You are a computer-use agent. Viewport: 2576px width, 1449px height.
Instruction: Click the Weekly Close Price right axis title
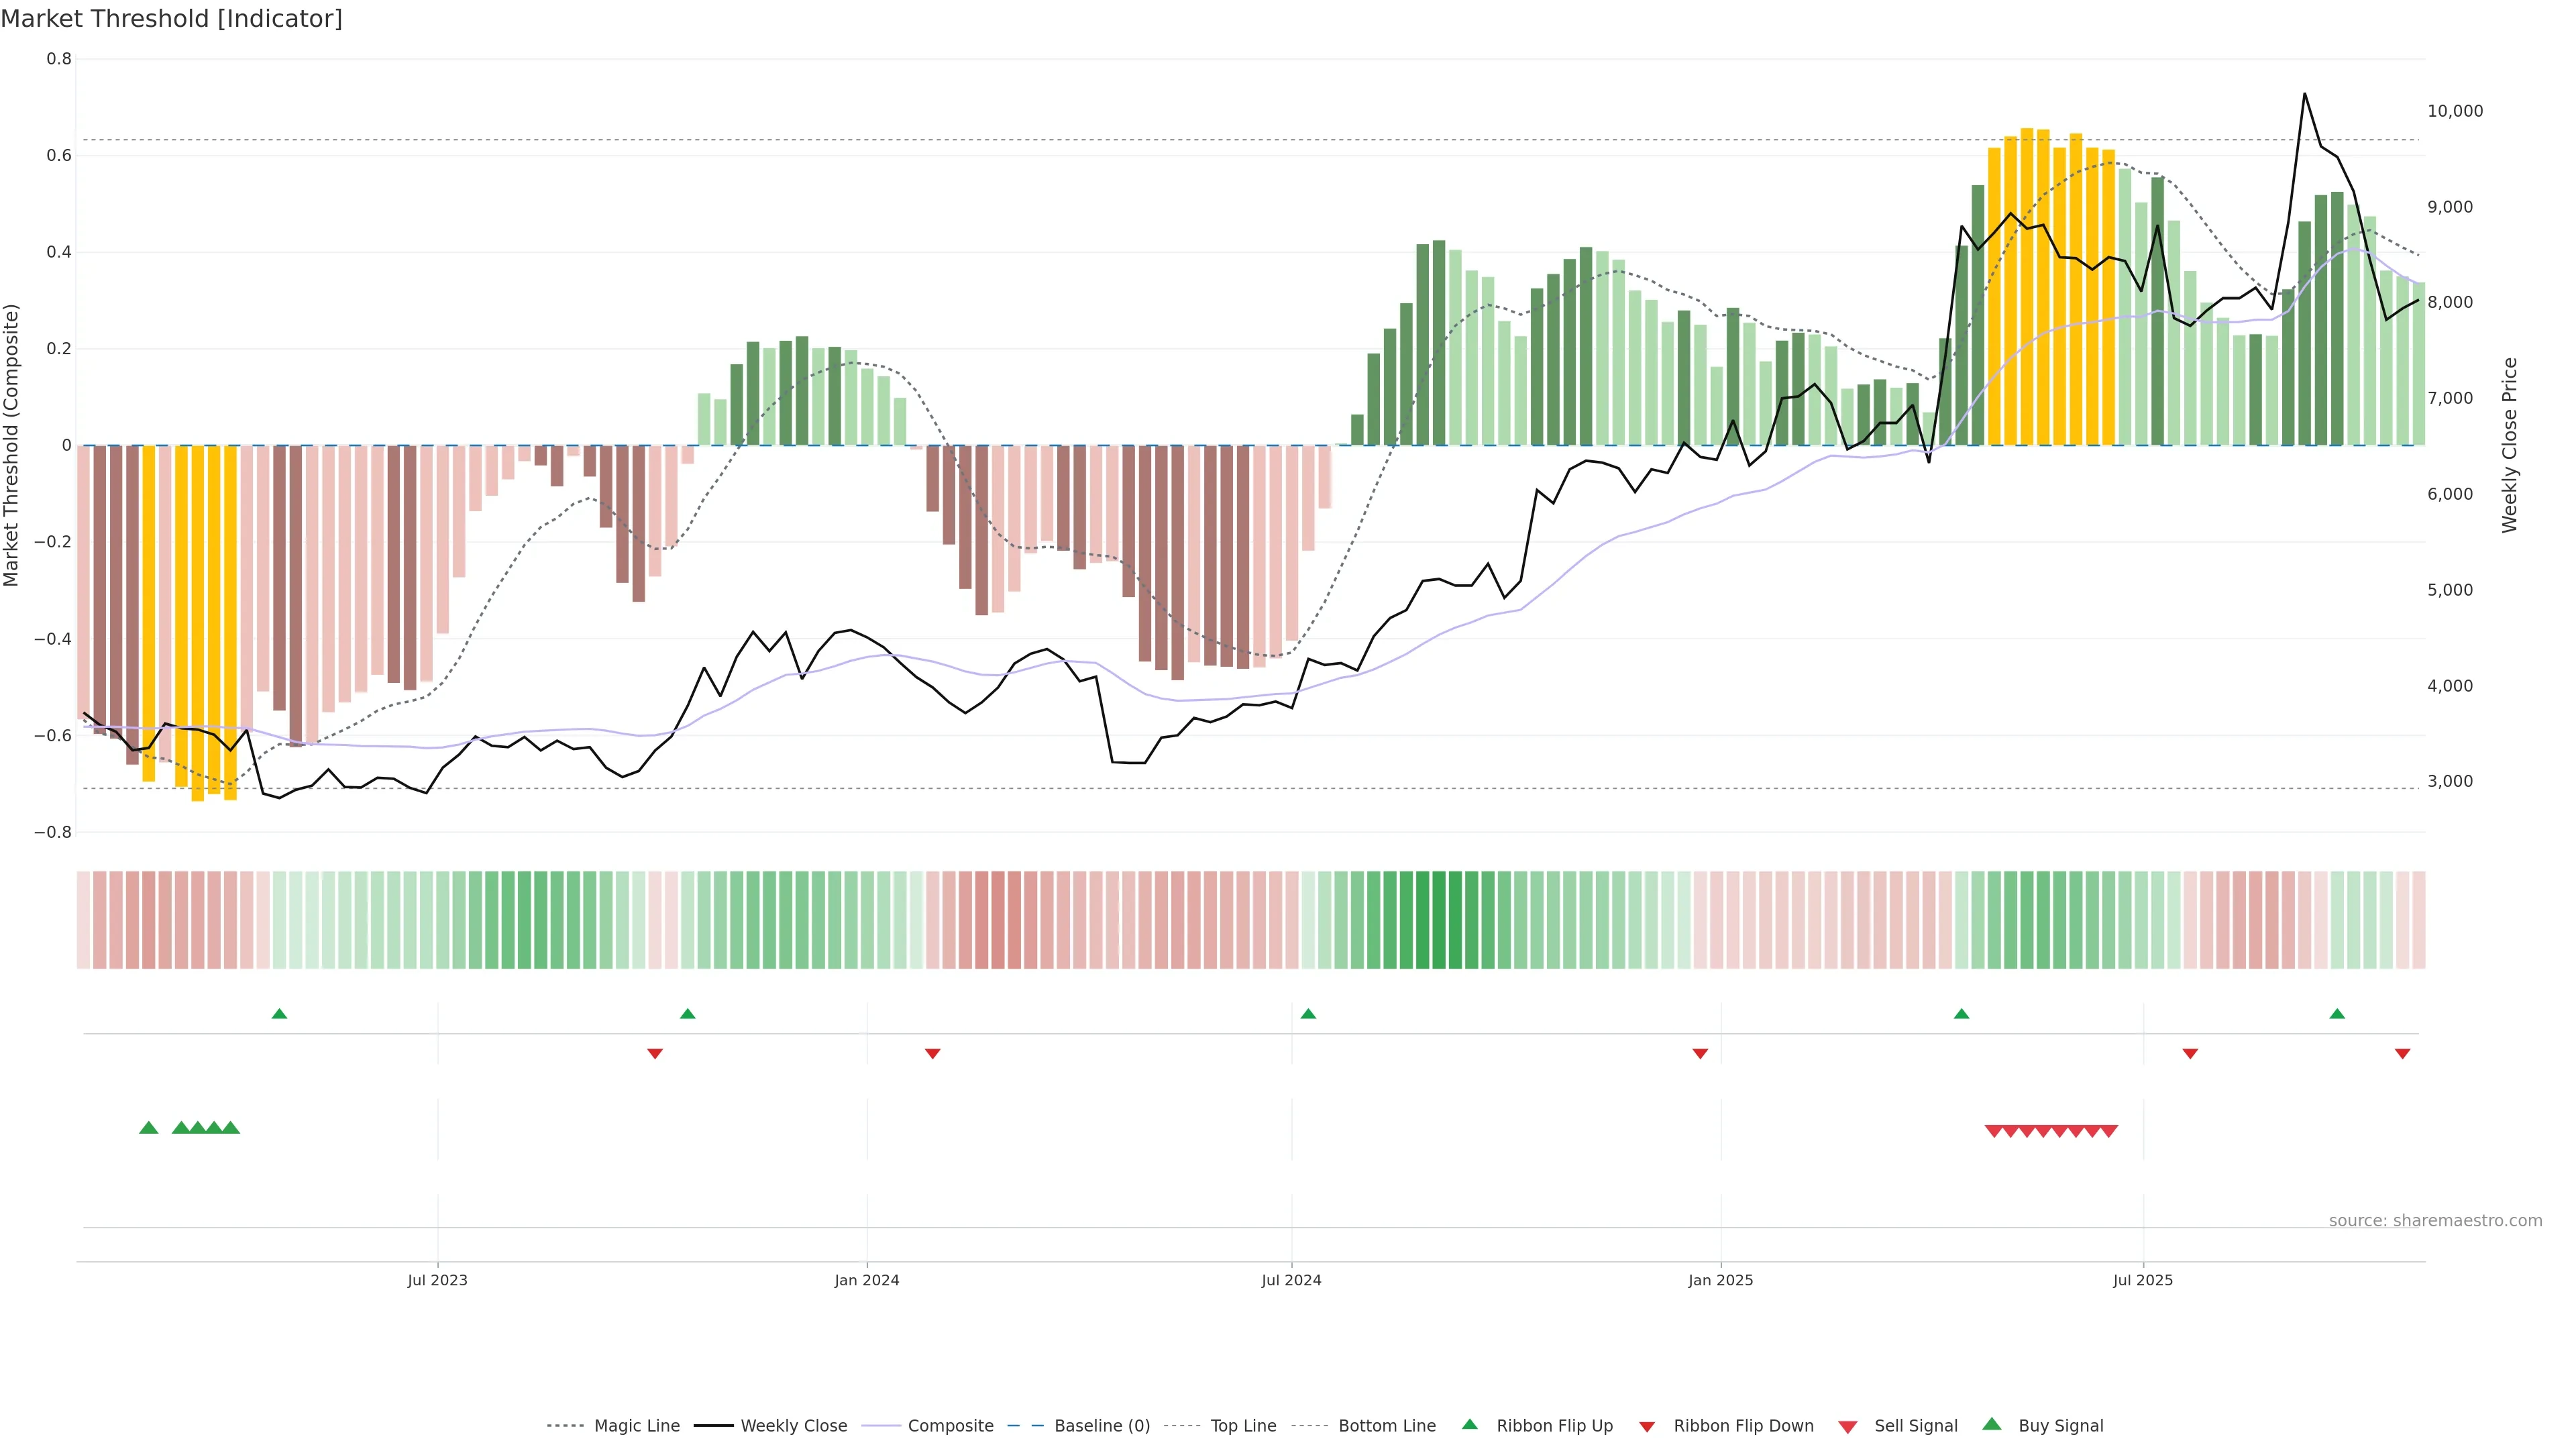[2509, 445]
